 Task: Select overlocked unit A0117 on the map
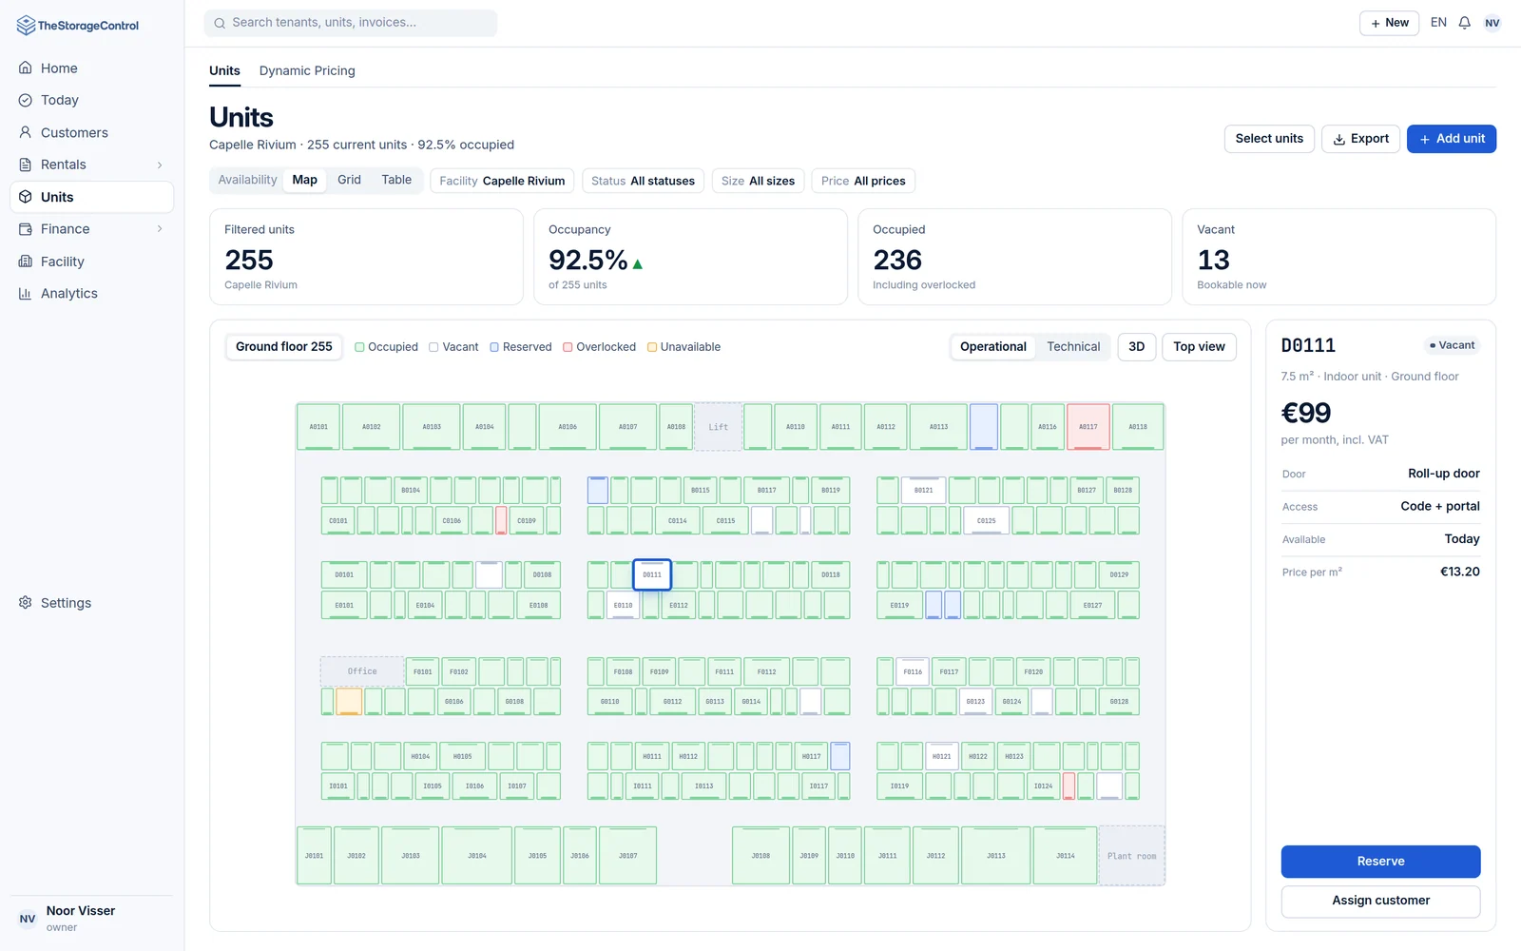click(1088, 427)
